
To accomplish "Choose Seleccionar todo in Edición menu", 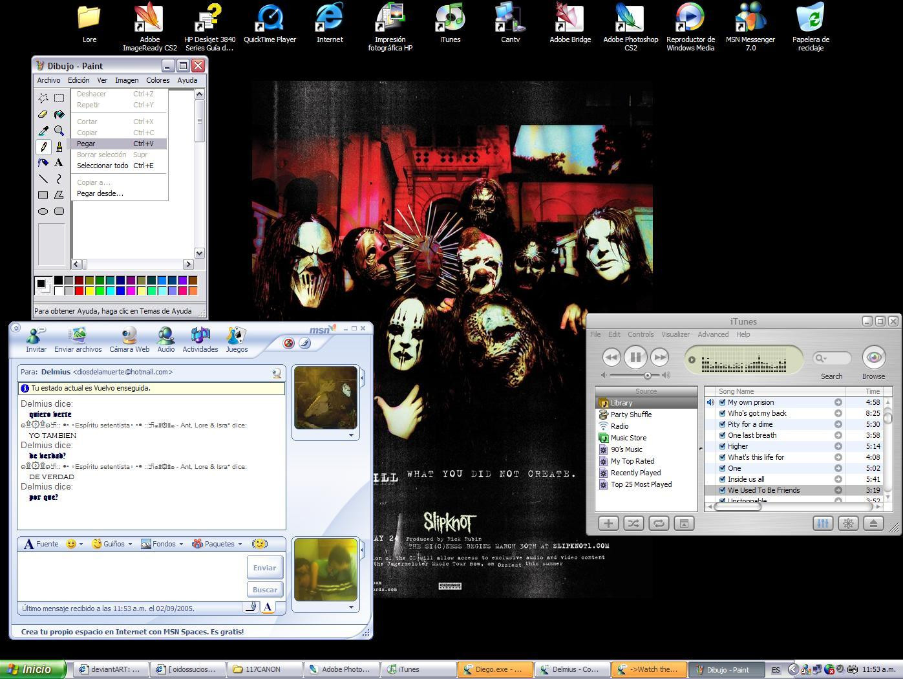I will click(118, 166).
